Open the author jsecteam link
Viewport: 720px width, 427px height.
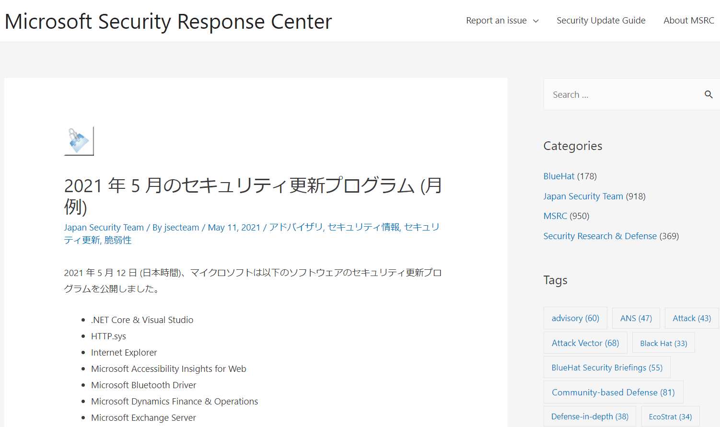point(181,228)
